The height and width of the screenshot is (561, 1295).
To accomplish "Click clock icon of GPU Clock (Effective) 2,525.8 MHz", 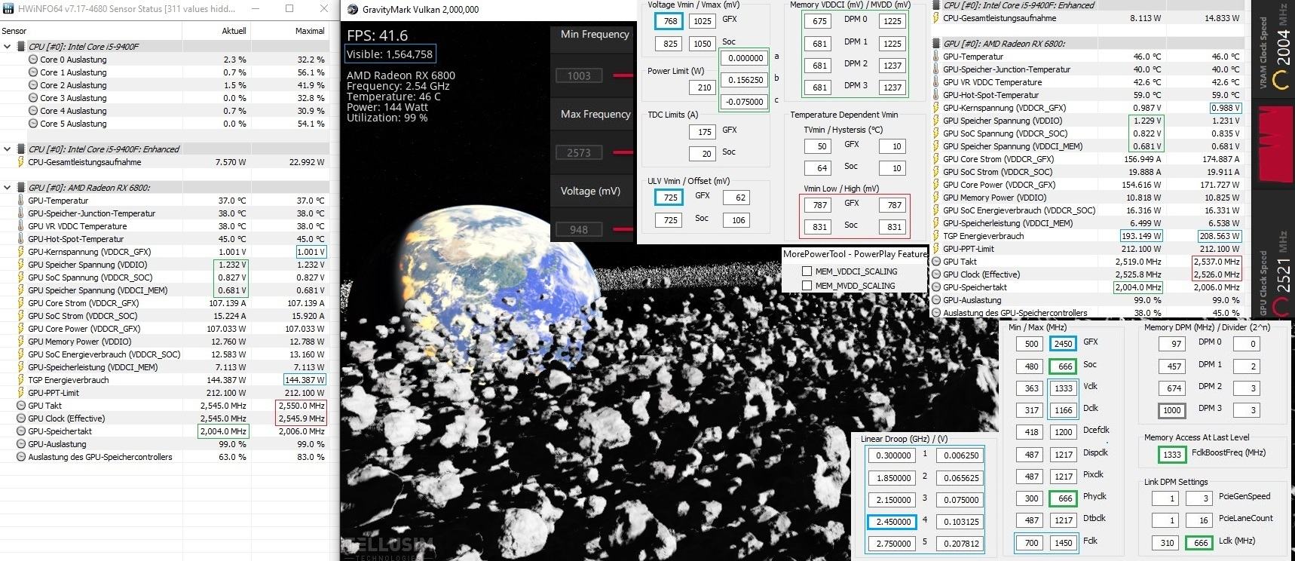I will [936, 274].
